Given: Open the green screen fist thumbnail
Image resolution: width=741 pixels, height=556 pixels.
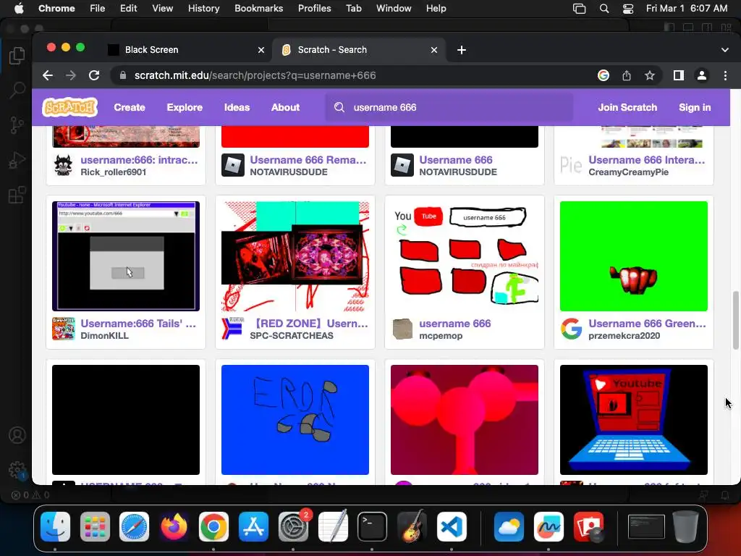Looking at the screenshot, I should coord(634,256).
